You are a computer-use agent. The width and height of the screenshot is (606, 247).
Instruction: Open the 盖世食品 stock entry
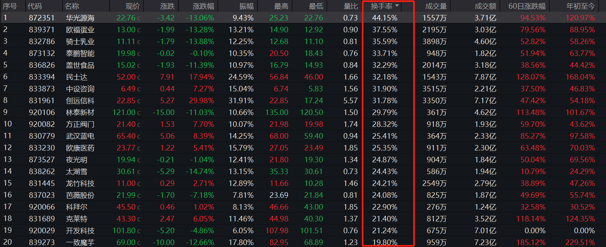pyautogui.click(x=80, y=65)
